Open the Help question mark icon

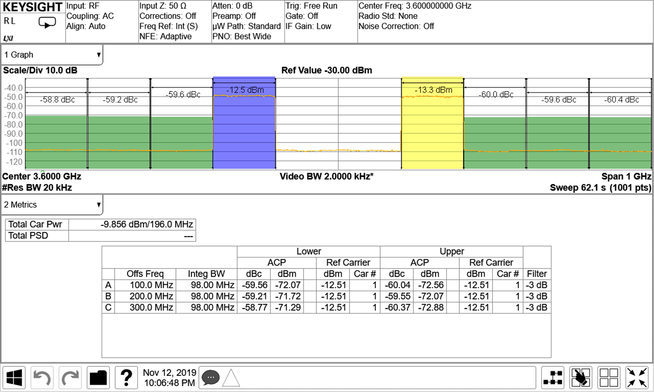tap(126, 377)
